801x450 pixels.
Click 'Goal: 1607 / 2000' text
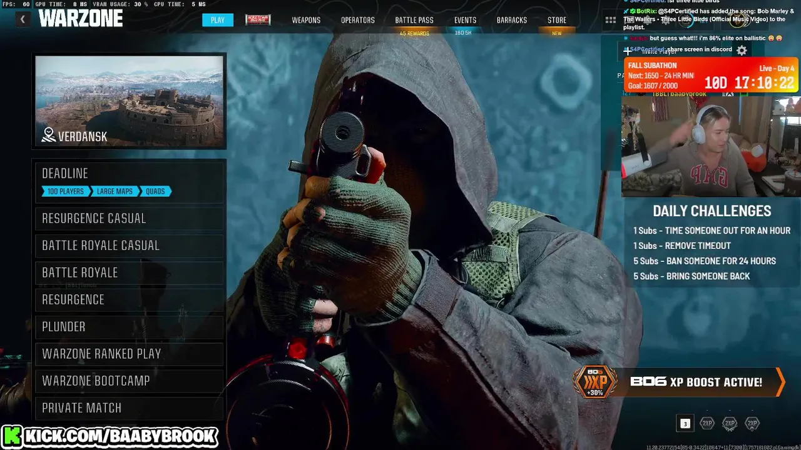pos(653,86)
